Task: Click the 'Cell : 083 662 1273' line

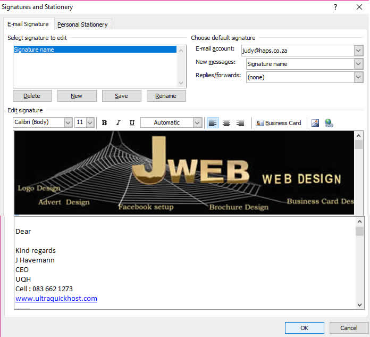Action: pyautogui.click(x=44, y=289)
